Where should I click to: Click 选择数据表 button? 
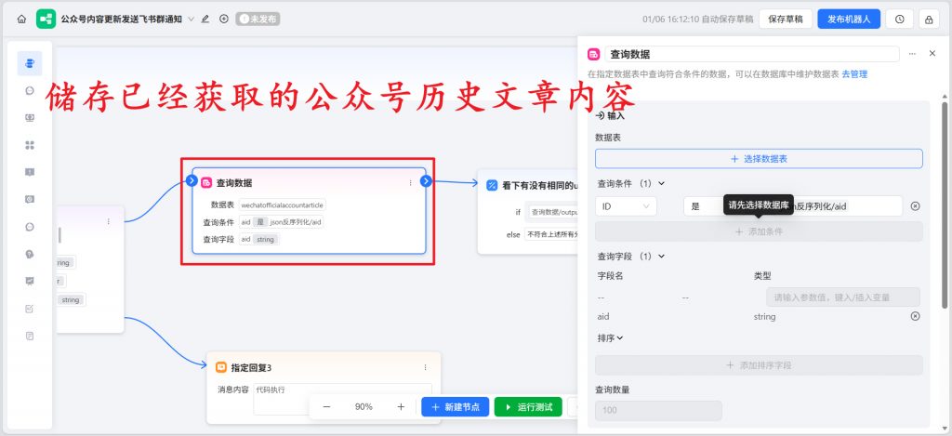[759, 158]
